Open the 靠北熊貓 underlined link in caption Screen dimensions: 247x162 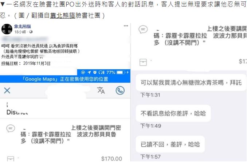click(x=63, y=16)
